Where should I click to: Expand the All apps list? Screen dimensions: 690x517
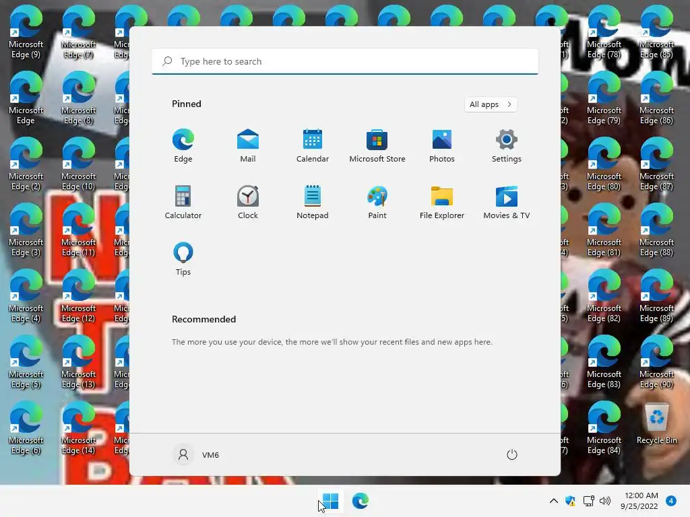(x=491, y=104)
